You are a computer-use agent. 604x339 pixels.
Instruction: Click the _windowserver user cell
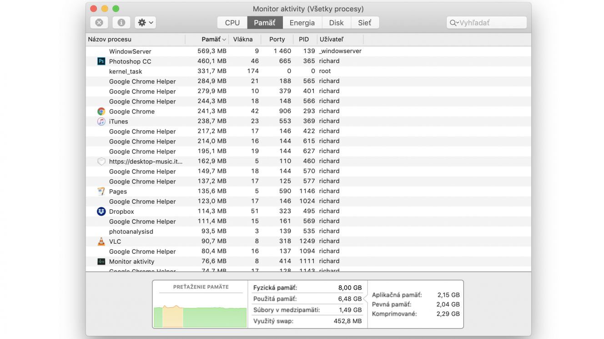pyautogui.click(x=340, y=51)
